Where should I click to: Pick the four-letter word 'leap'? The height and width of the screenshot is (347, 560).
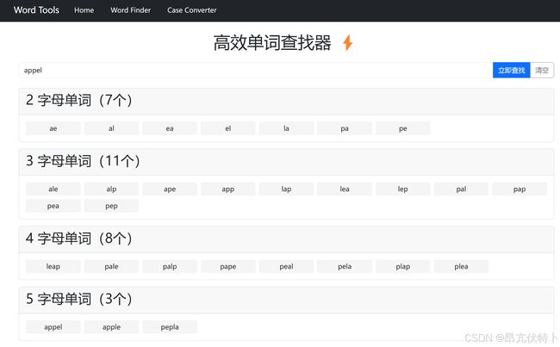53,266
